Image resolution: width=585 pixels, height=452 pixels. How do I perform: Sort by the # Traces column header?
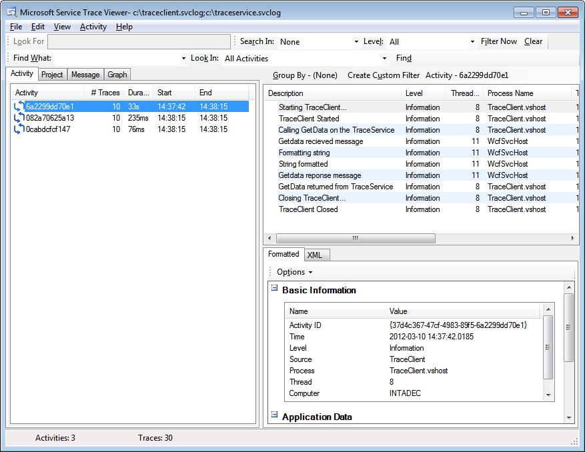point(105,93)
